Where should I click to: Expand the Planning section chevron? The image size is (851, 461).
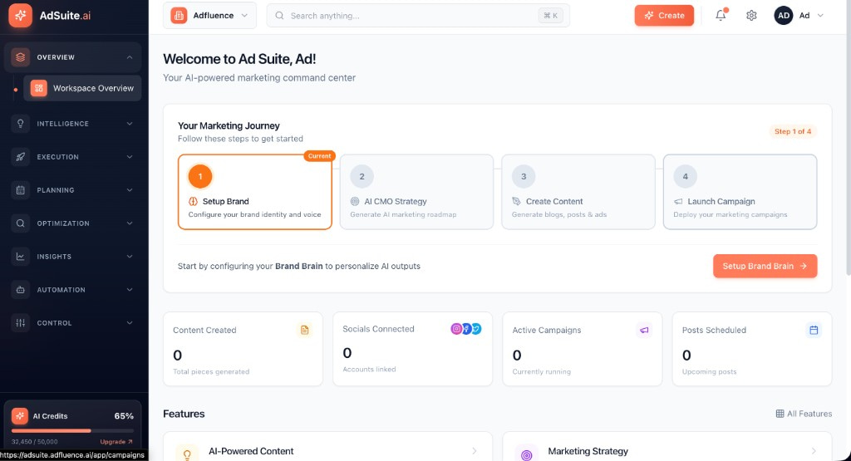(130, 190)
